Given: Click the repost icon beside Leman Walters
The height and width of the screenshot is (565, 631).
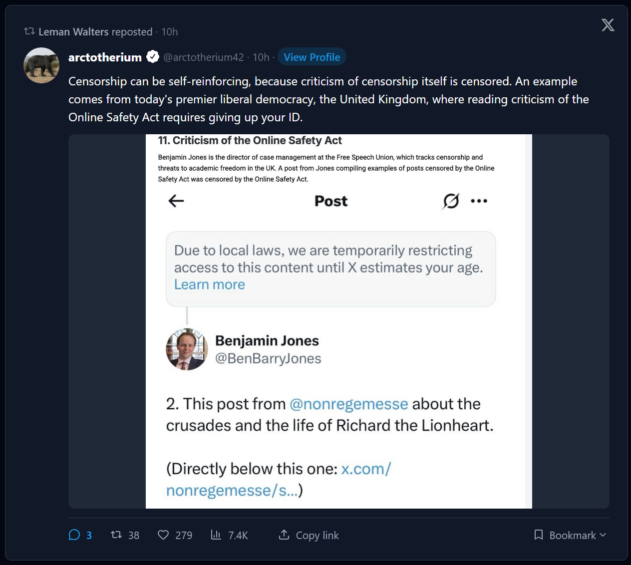Looking at the screenshot, I should click(29, 31).
